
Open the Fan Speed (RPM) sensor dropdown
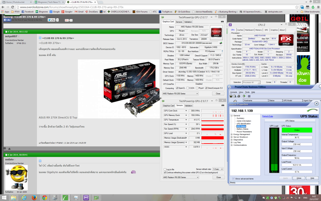tap(186, 129)
